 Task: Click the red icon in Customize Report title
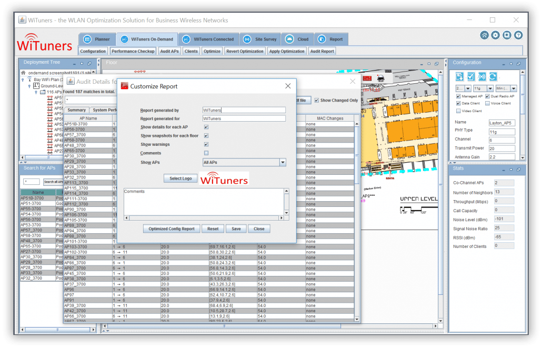pyautogui.click(x=124, y=86)
